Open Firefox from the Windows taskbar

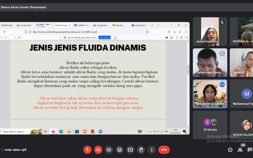pos(53,131)
